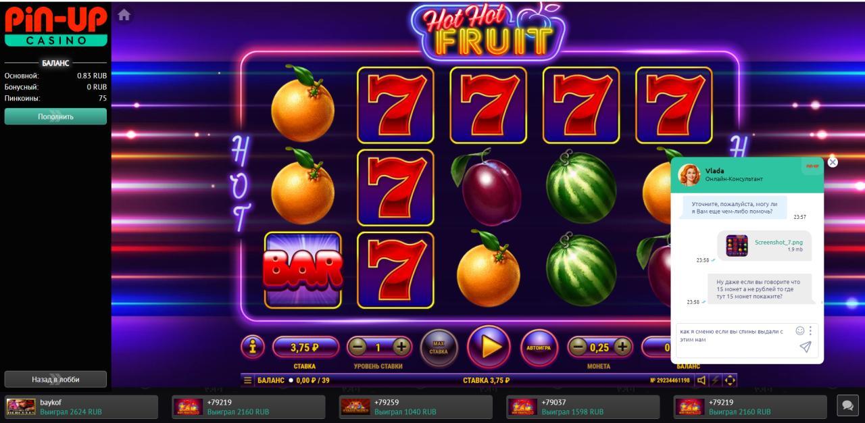865x423 pixels.
Task: Decrease the bet level with minus
Action: 358,347
